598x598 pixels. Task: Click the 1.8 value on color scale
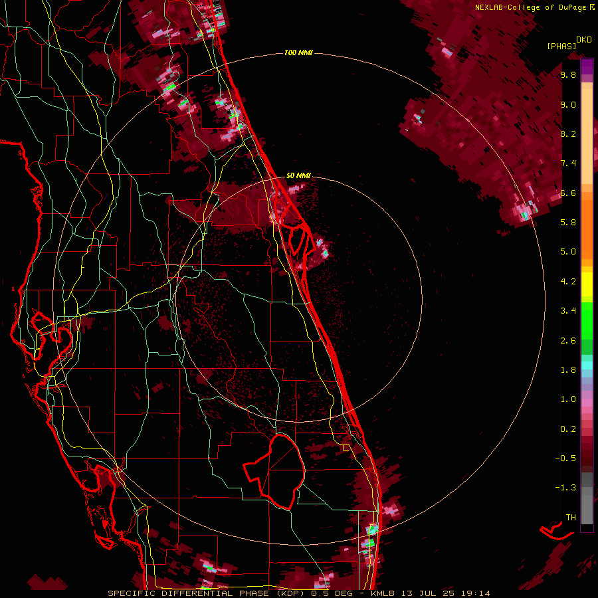[568, 370]
